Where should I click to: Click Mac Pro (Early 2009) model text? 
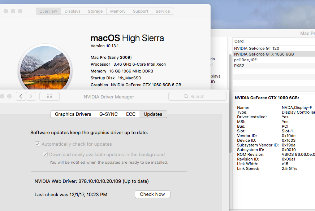[111, 57]
